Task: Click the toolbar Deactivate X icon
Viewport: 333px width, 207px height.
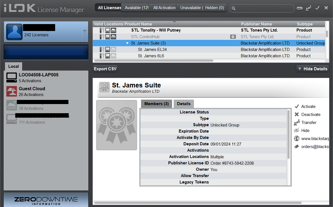Action: (326, 8)
